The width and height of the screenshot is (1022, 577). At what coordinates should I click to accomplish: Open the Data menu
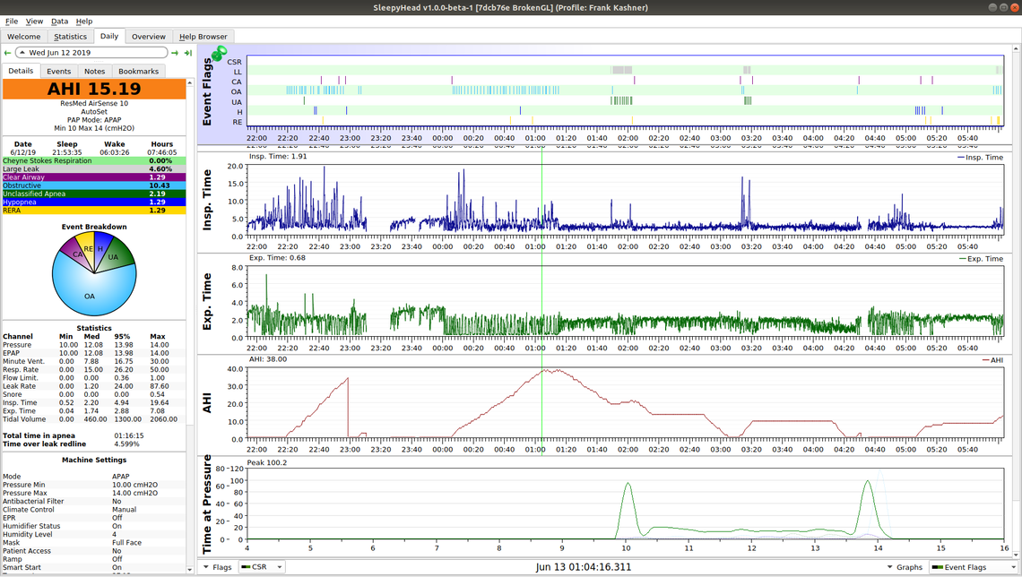tap(59, 21)
